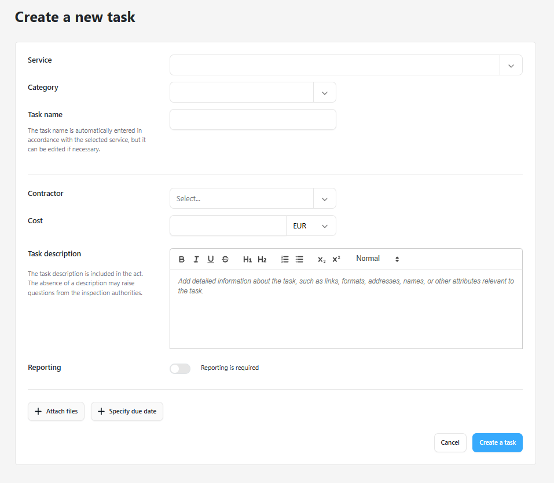The height and width of the screenshot is (483, 554).
Task: Click Specify due date button
Action: 127,411
